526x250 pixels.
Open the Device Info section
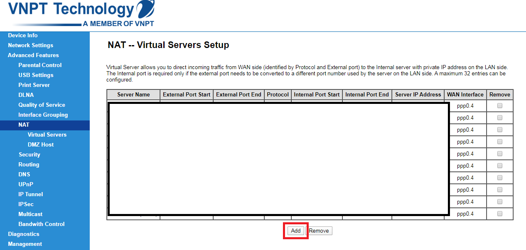tap(23, 35)
